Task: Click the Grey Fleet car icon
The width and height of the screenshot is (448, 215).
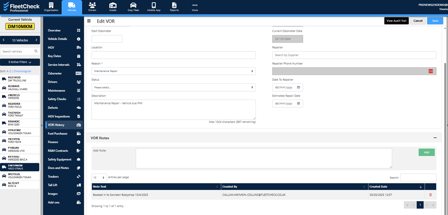Action: point(133,6)
